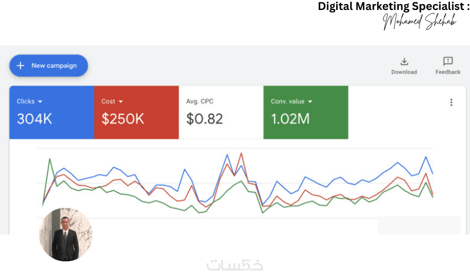Select the Avg. CPC $0.82 card
Screen dimensions: 470x276
(221, 113)
